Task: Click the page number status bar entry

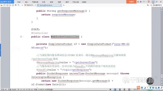Action: tap(4, 89)
